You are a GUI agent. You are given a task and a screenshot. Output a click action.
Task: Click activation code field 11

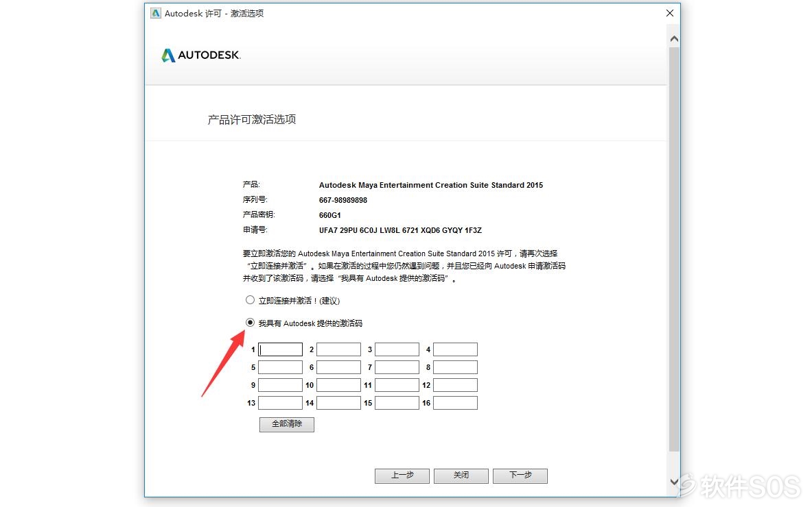(397, 385)
